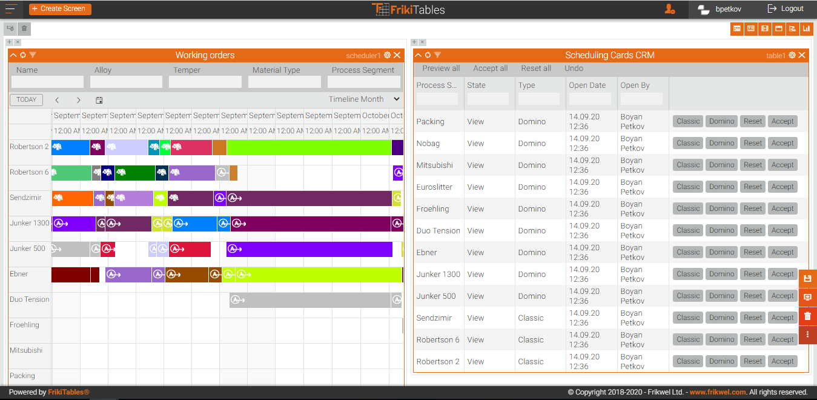Image resolution: width=817 pixels, height=400 pixels.
Task: Select the long lime green bar on Robertson 2
Action: pos(309,147)
